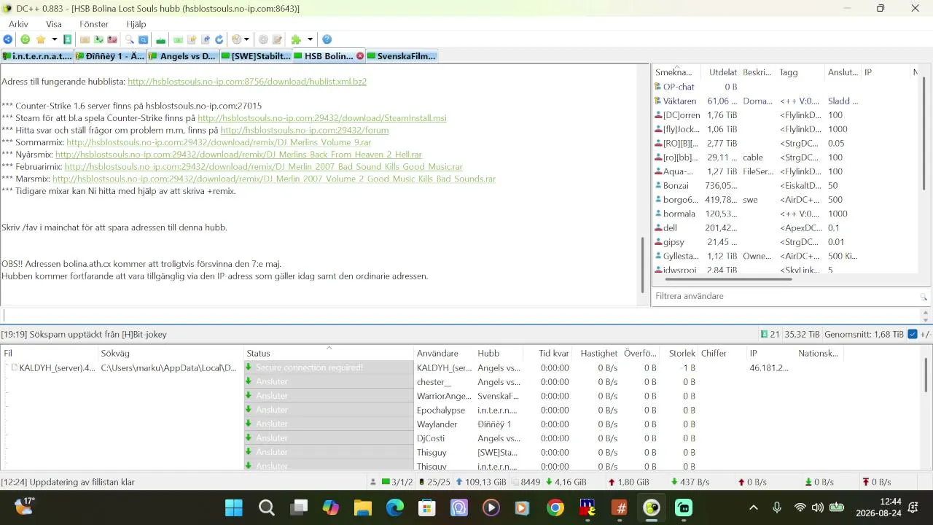
Task: Open the Public Hubs toolbar icon
Action: [8, 39]
